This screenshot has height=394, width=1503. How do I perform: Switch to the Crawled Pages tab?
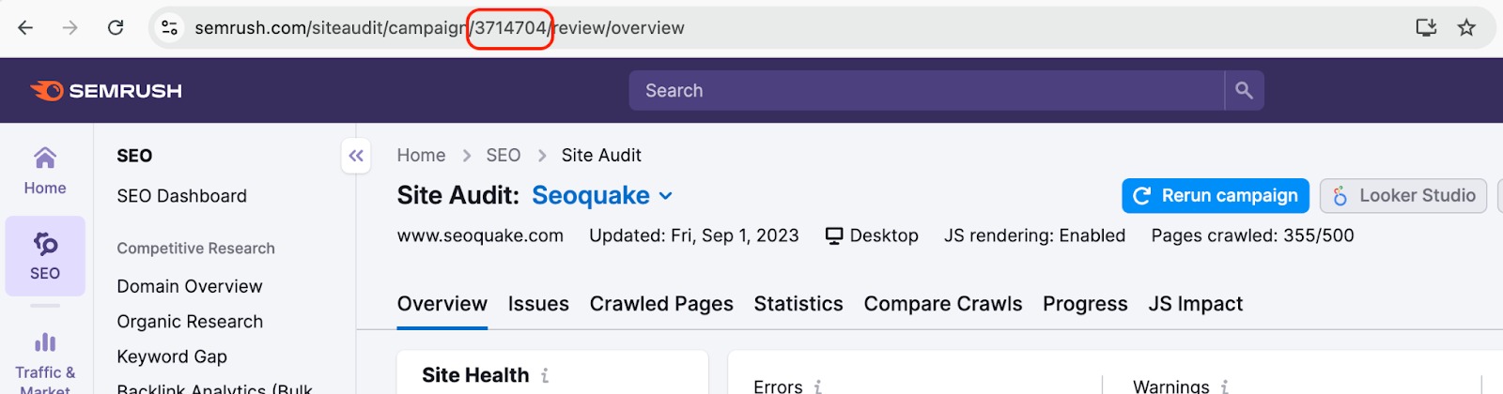pos(661,304)
